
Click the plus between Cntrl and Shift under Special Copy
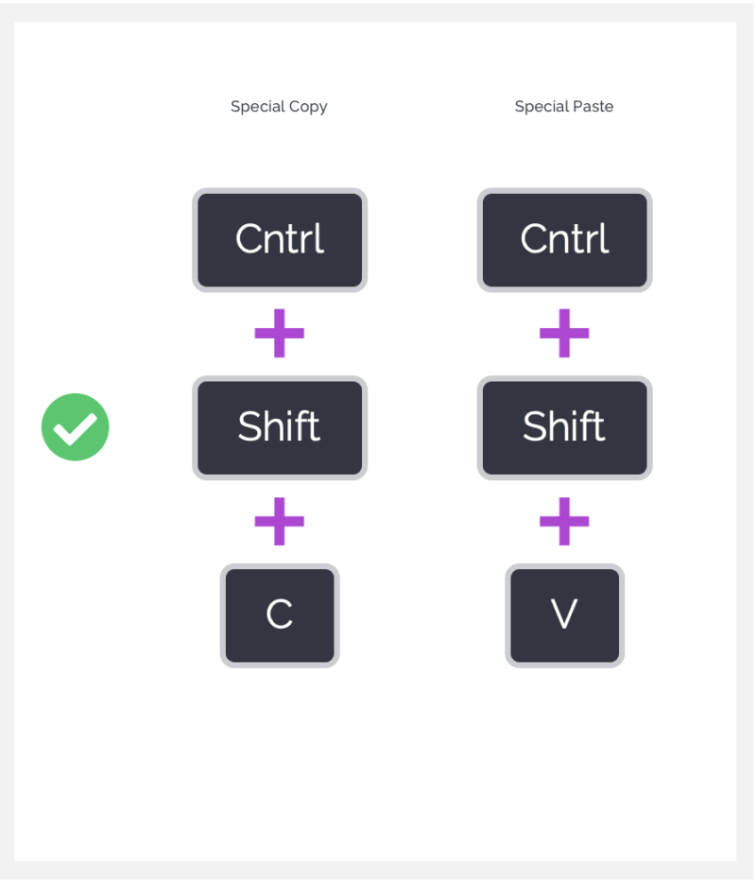(280, 333)
